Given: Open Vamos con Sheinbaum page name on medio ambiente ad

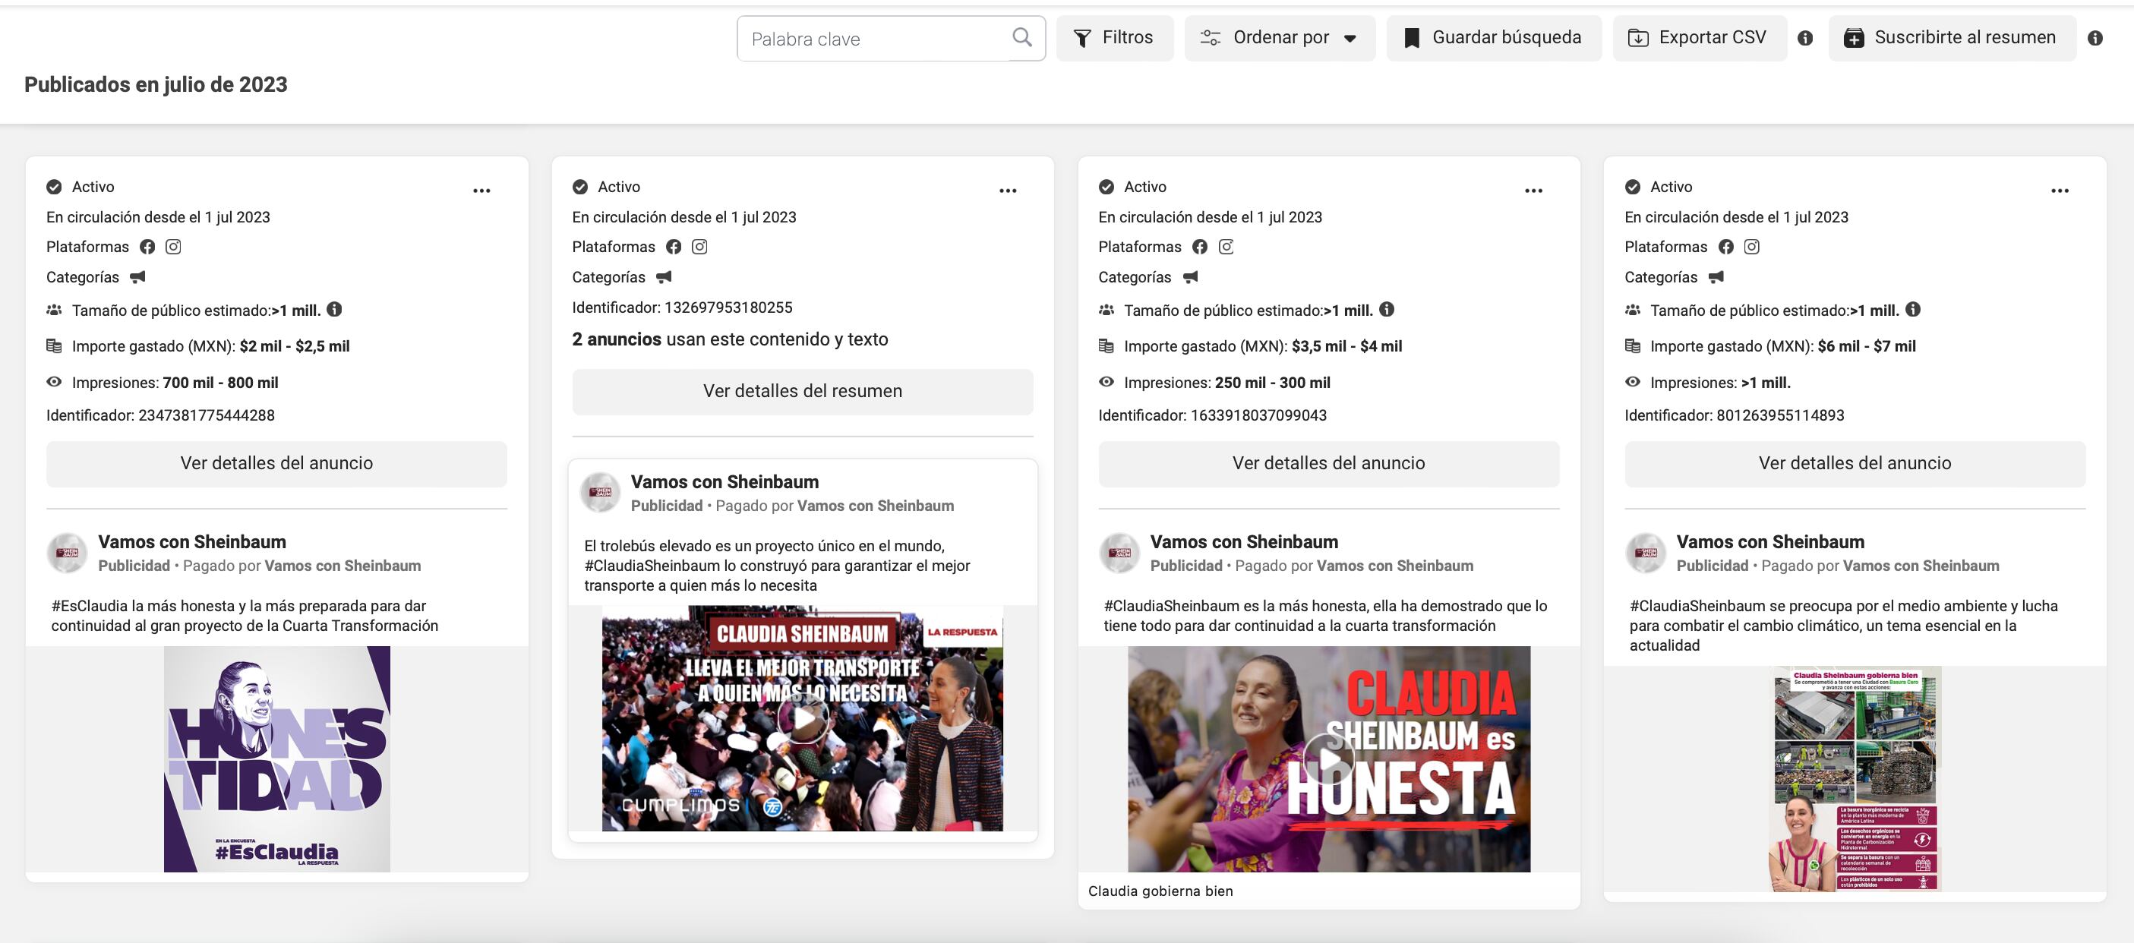Looking at the screenshot, I should click(1770, 542).
